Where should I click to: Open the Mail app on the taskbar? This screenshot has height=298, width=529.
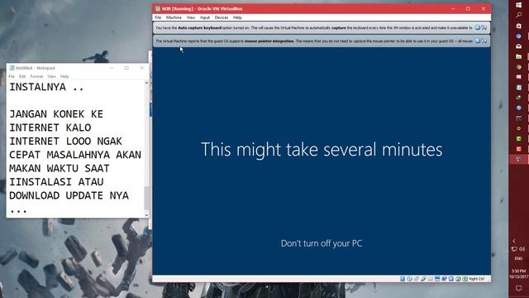tap(518, 46)
